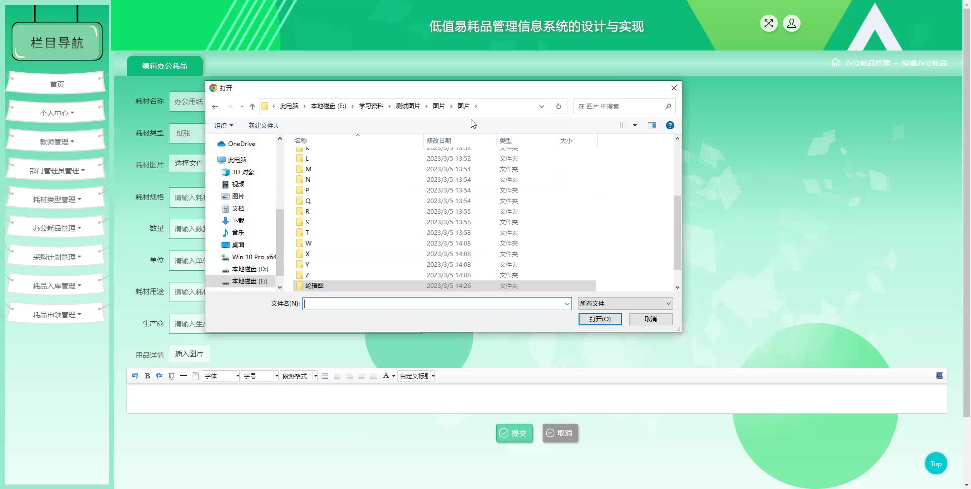Expand the 教师管理 sidebar menu
Image resolution: width=971 pixels, height=489 pixels.
point(57,142)
